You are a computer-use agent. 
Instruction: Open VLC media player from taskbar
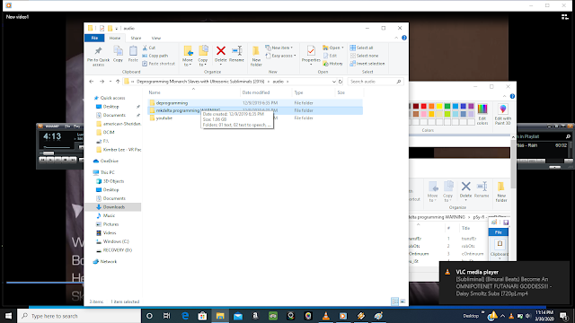pyautogui.click(x=325, y=316)
